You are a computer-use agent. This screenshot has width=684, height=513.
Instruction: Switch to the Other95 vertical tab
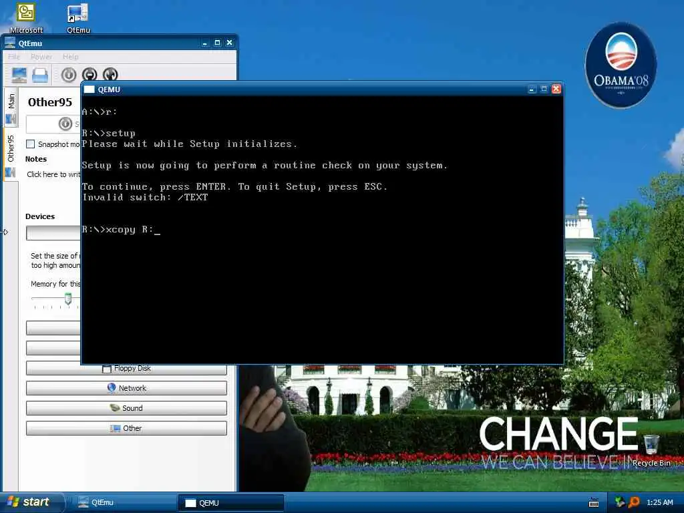point(11,156)
